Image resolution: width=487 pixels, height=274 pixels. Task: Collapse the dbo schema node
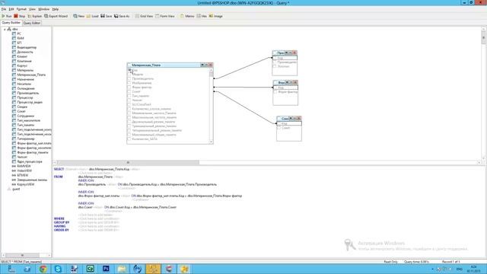click(5, 29)
